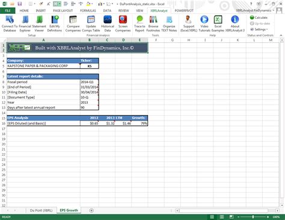Switch to the DATA tab
285x220 pixels.
107,11
